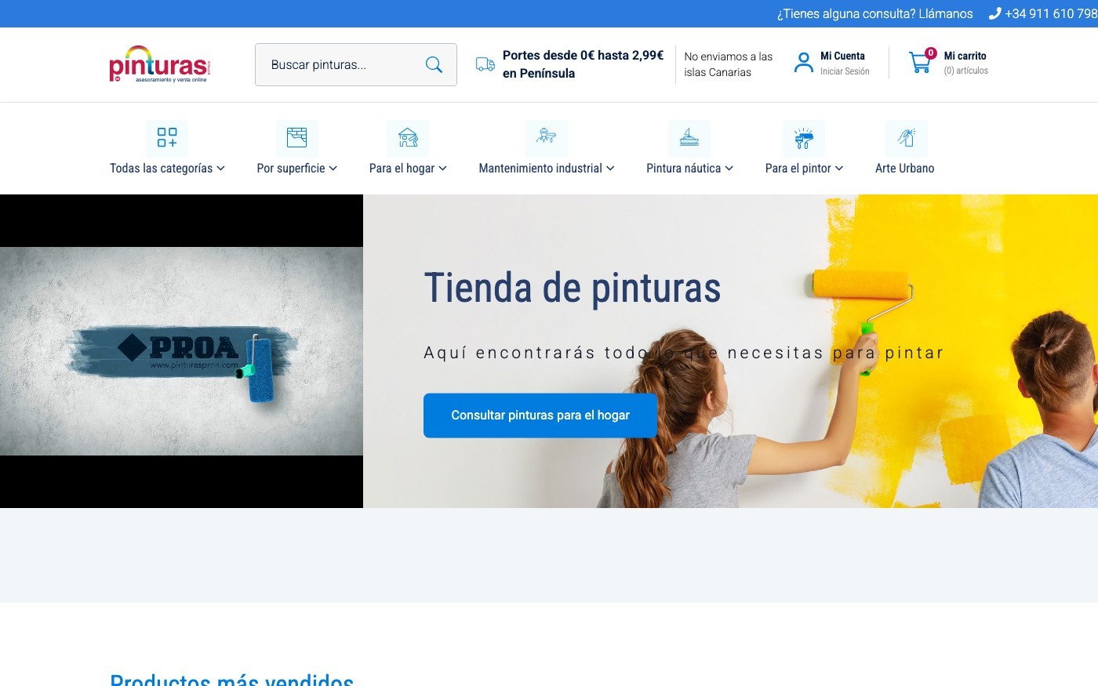Click the Pinturas Proa logo

[x=160, y=64]
